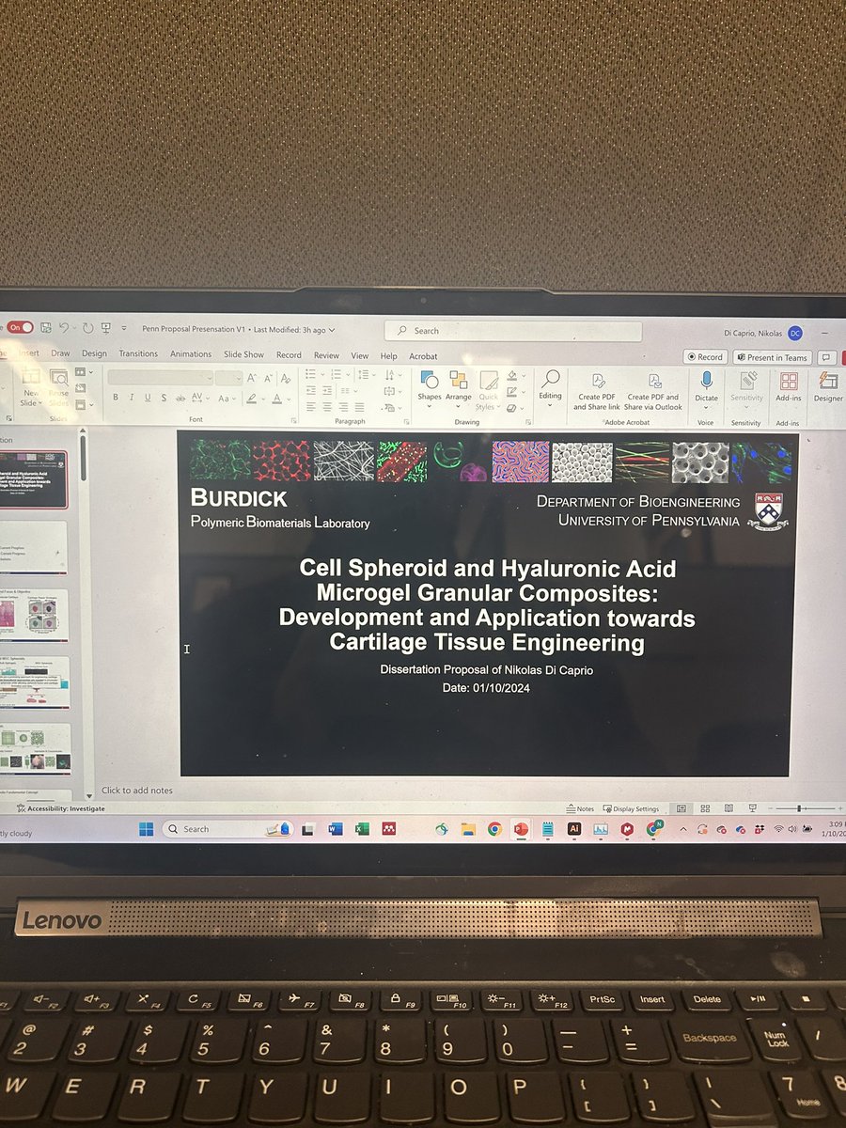The width and height of the screenshot is (846, 1128).
Task: Open the Arrange menu
Action: 459,387
